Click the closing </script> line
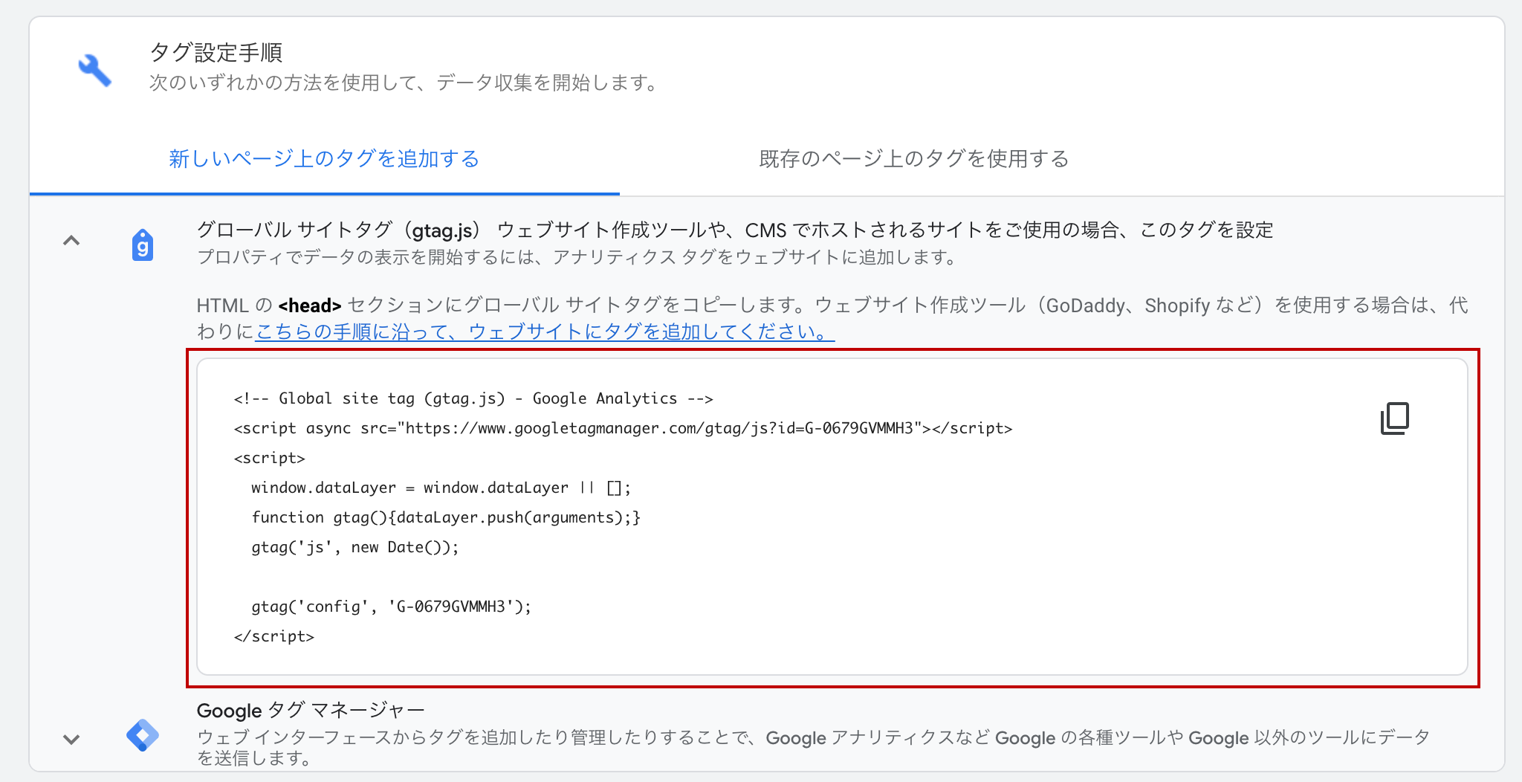 274,636
